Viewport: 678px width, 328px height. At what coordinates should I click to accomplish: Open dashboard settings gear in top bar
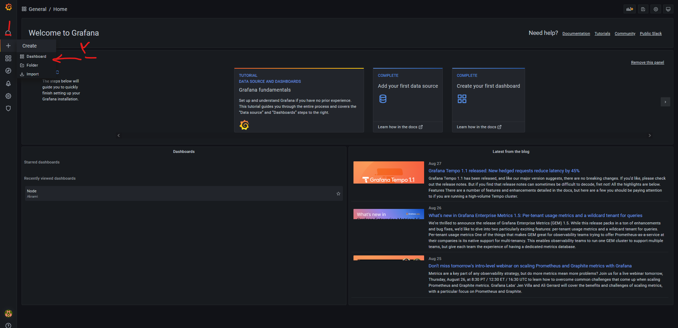pyautogui.click(x=656, y=9)
